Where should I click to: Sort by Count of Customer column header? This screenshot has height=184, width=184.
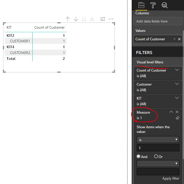[x=49, y=27]
